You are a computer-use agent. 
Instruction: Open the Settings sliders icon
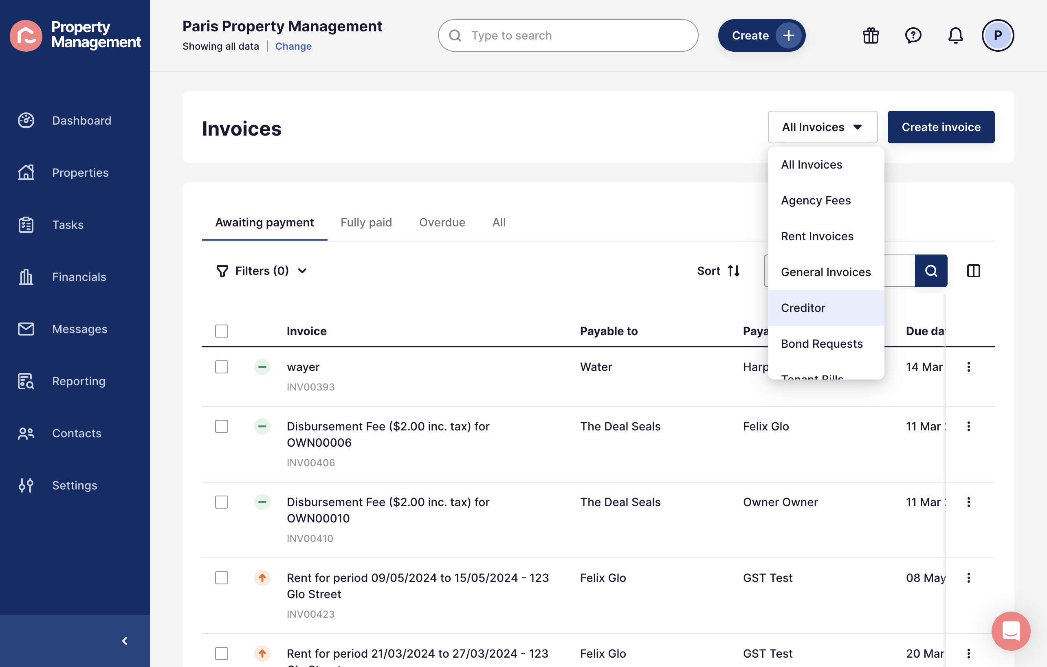tap(26, 485)
